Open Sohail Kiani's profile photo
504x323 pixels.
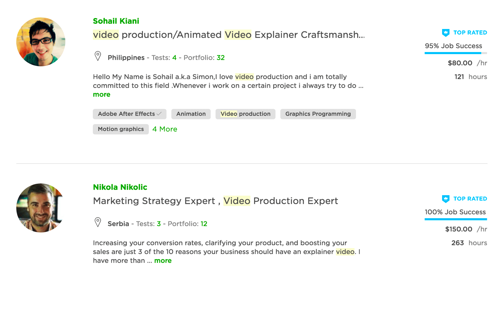point(41,42)
